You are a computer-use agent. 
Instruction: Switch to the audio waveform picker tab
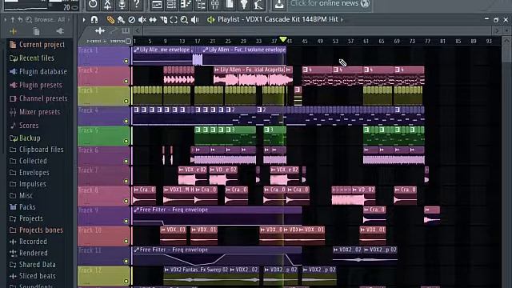100,31
